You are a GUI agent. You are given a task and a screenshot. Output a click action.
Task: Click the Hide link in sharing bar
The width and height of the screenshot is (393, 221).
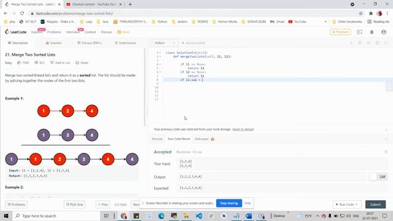(x=247, y=203)
